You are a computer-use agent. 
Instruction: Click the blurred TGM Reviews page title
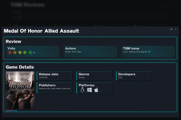point(27,5)
